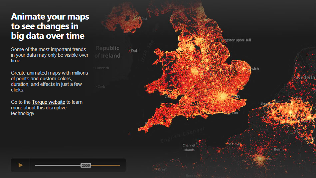Start the map animation with the play button
316x178 pixels.
[x=20, y=165]
